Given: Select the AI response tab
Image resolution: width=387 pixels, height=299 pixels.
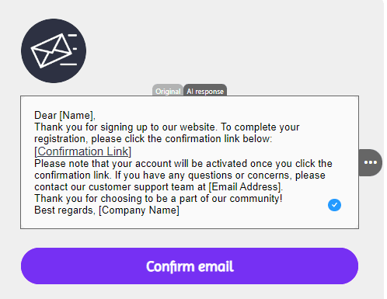Looking at the screenshot, I should pos(205,91).
